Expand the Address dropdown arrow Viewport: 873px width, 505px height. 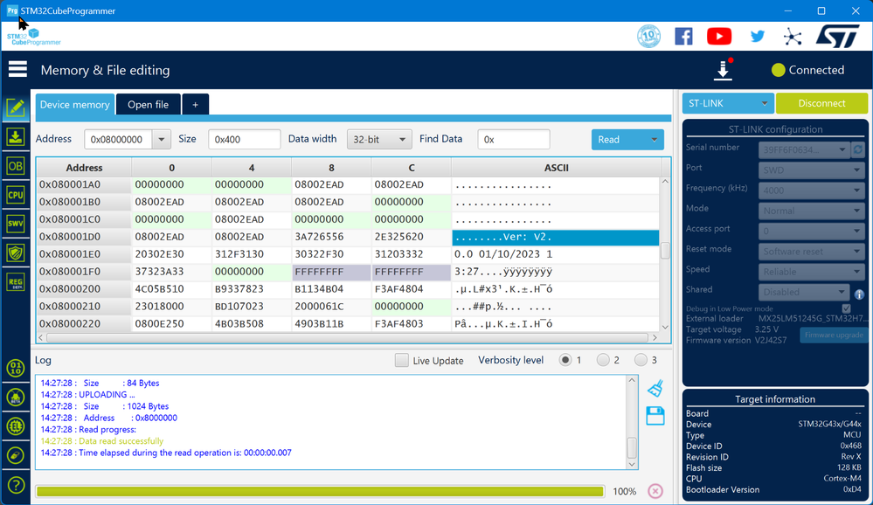[x=162, y=139]
